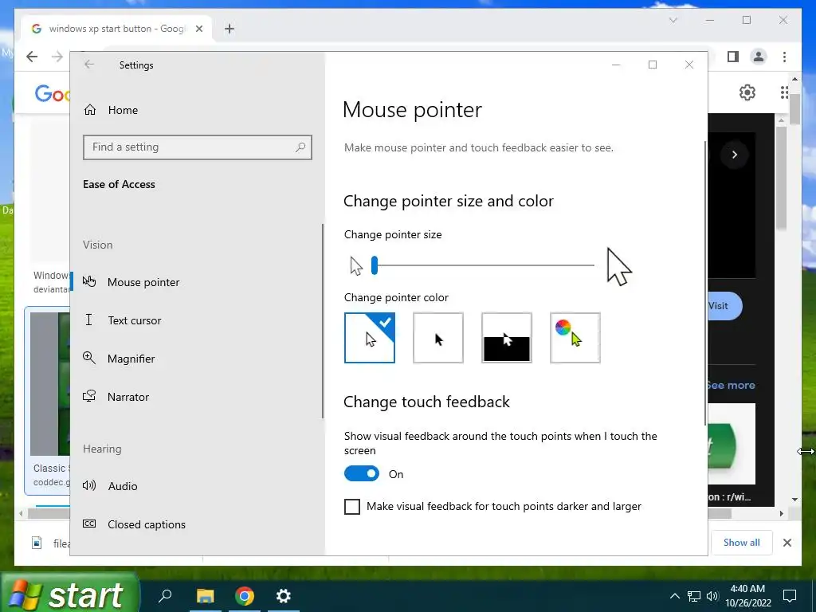The image size is (816, 612).
Task: Click the pointer size slider handle
Action: [x=375, y=265]
